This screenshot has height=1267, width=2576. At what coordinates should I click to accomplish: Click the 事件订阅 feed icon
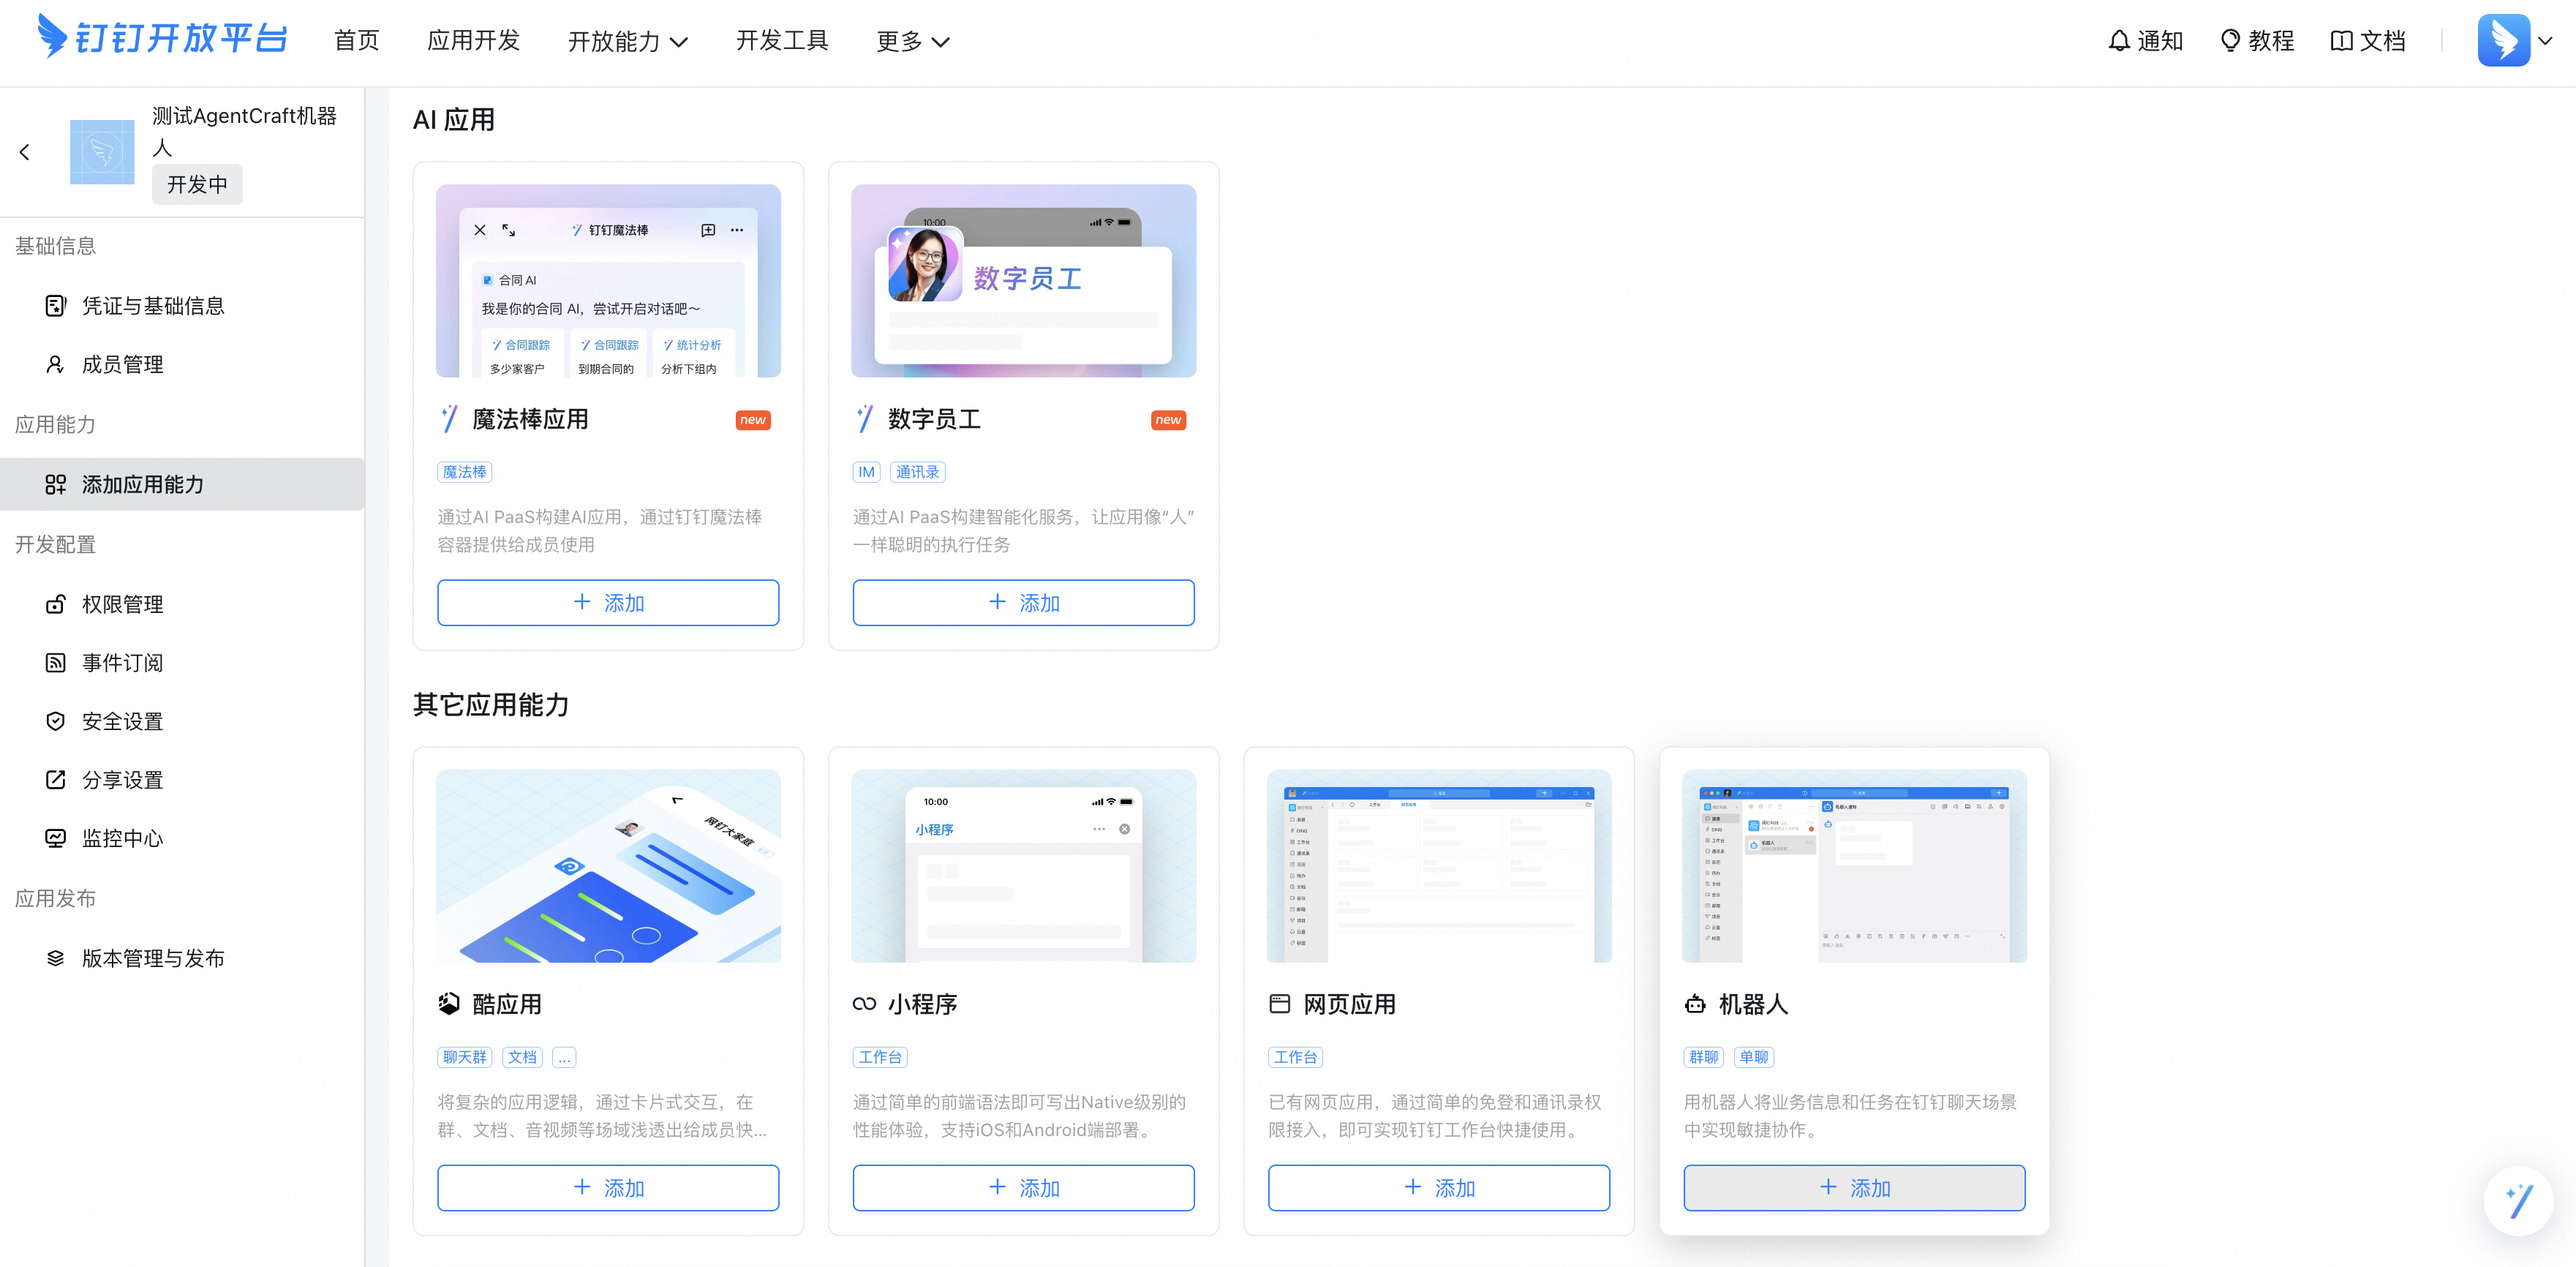coord(56,663)
